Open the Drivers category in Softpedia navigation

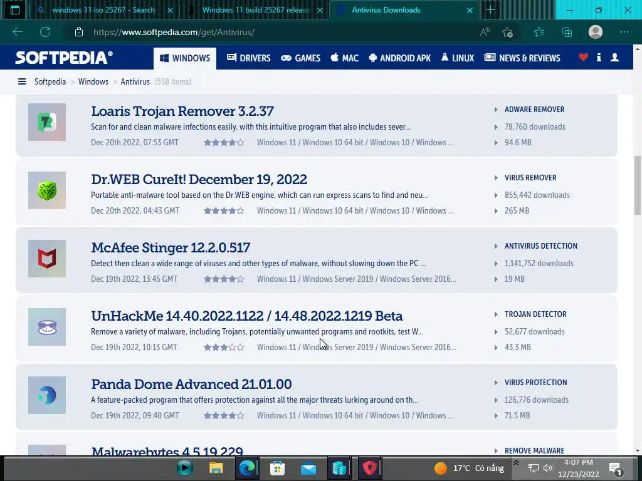point(248,58)
